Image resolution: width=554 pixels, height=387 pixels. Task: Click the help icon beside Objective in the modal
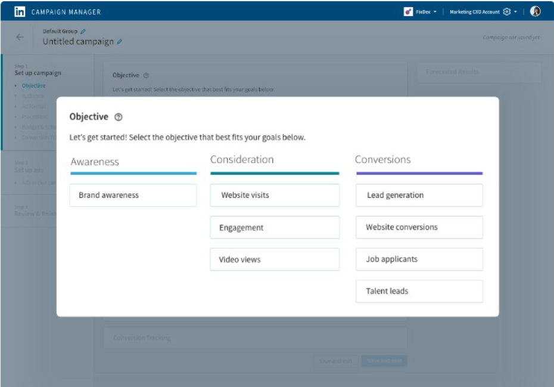point(119,117)
